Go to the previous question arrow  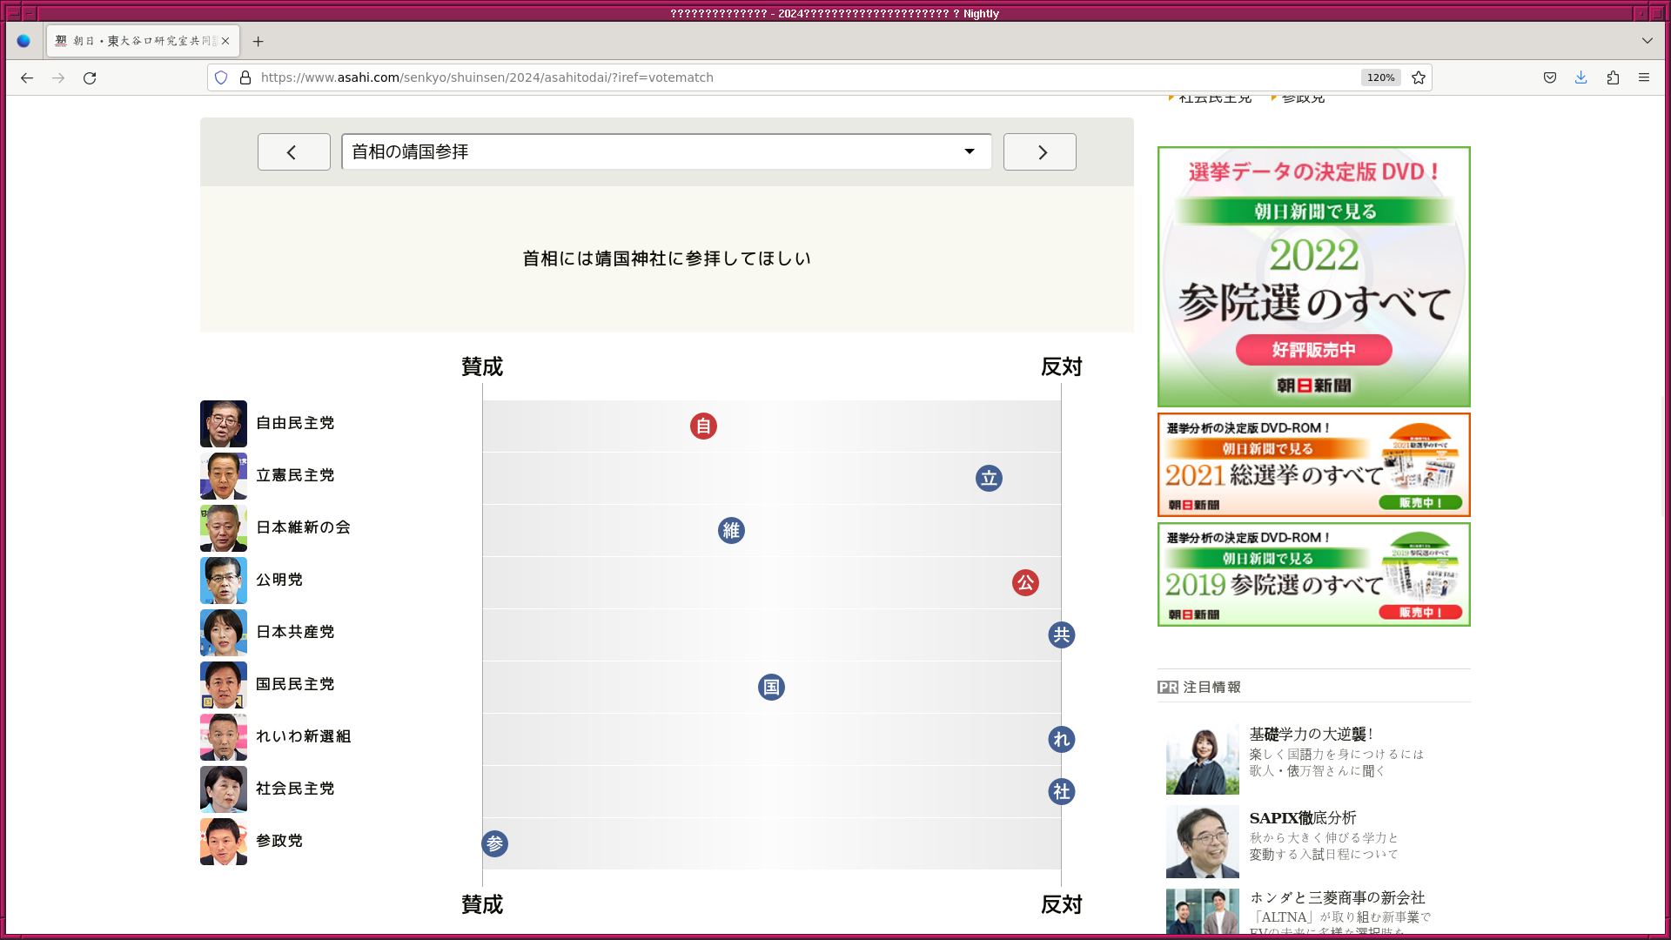[x=294, y=152]
